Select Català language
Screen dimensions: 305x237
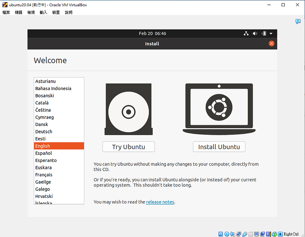pos(59,103)
